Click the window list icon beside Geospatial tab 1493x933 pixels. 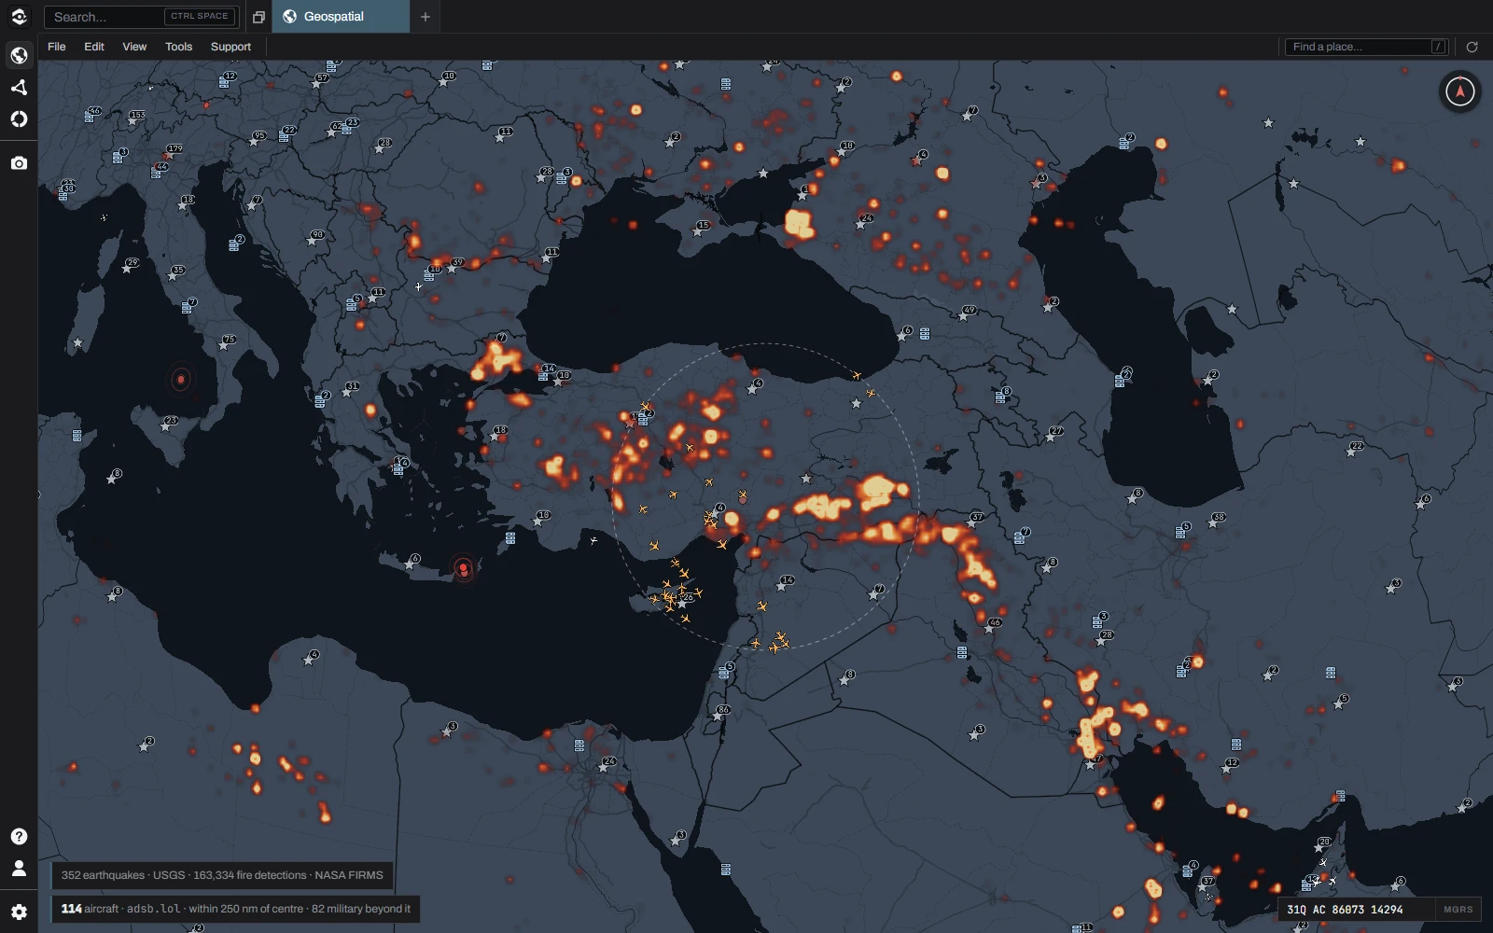pyautogui.click(x=258, y=17)
